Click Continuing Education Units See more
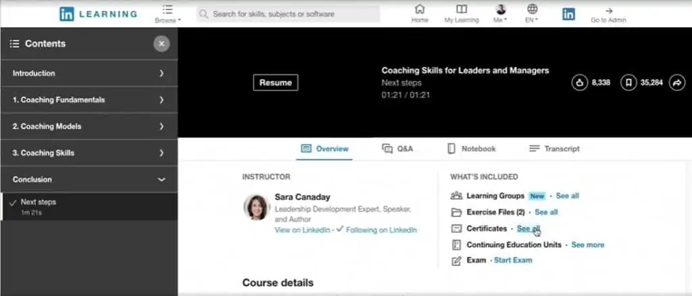 [x=588, y=245]
